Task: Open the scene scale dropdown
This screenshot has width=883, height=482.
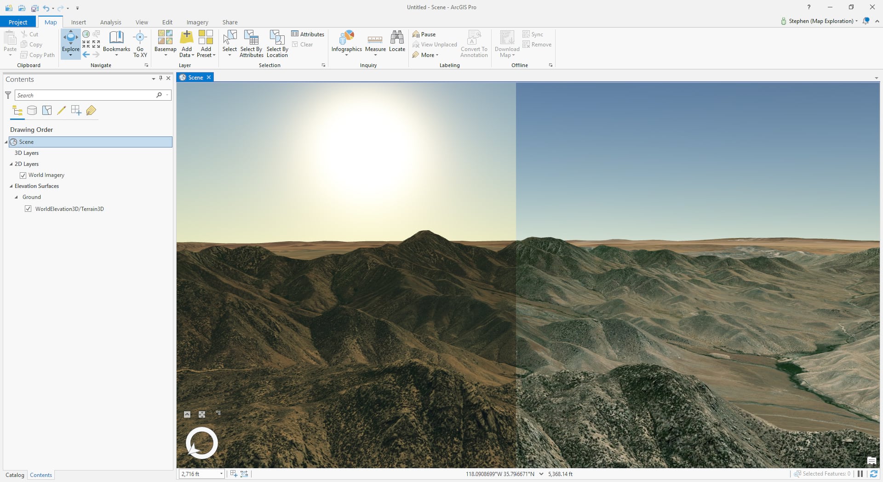Action: pyautogui.click(x=221, y=474)
